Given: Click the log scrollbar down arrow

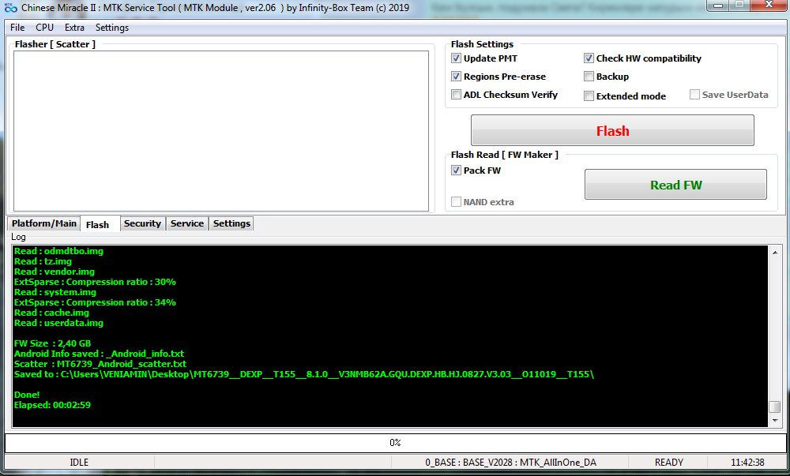Looking at the screenshot, I should coord(775,421).
